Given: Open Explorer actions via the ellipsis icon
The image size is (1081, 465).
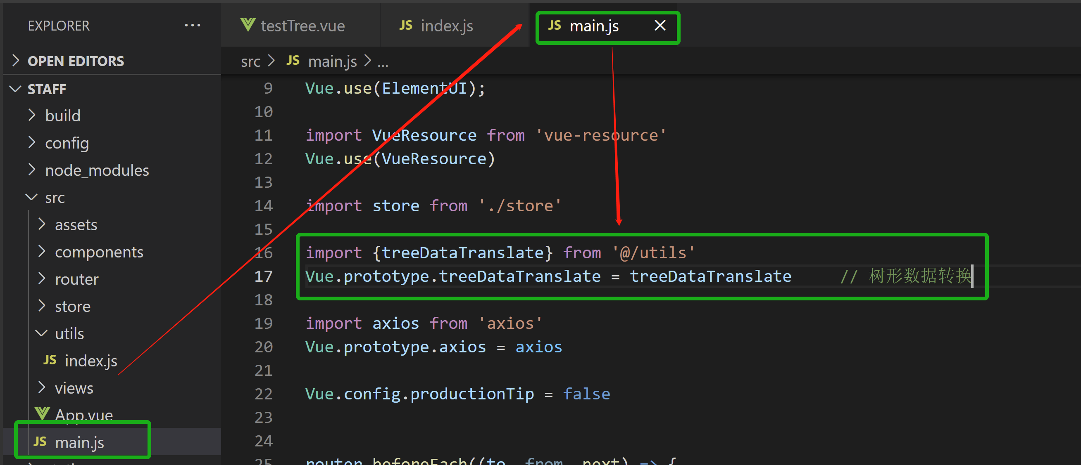Looking at the screenshot, I should pyautogui.click(x=192, y=25).
